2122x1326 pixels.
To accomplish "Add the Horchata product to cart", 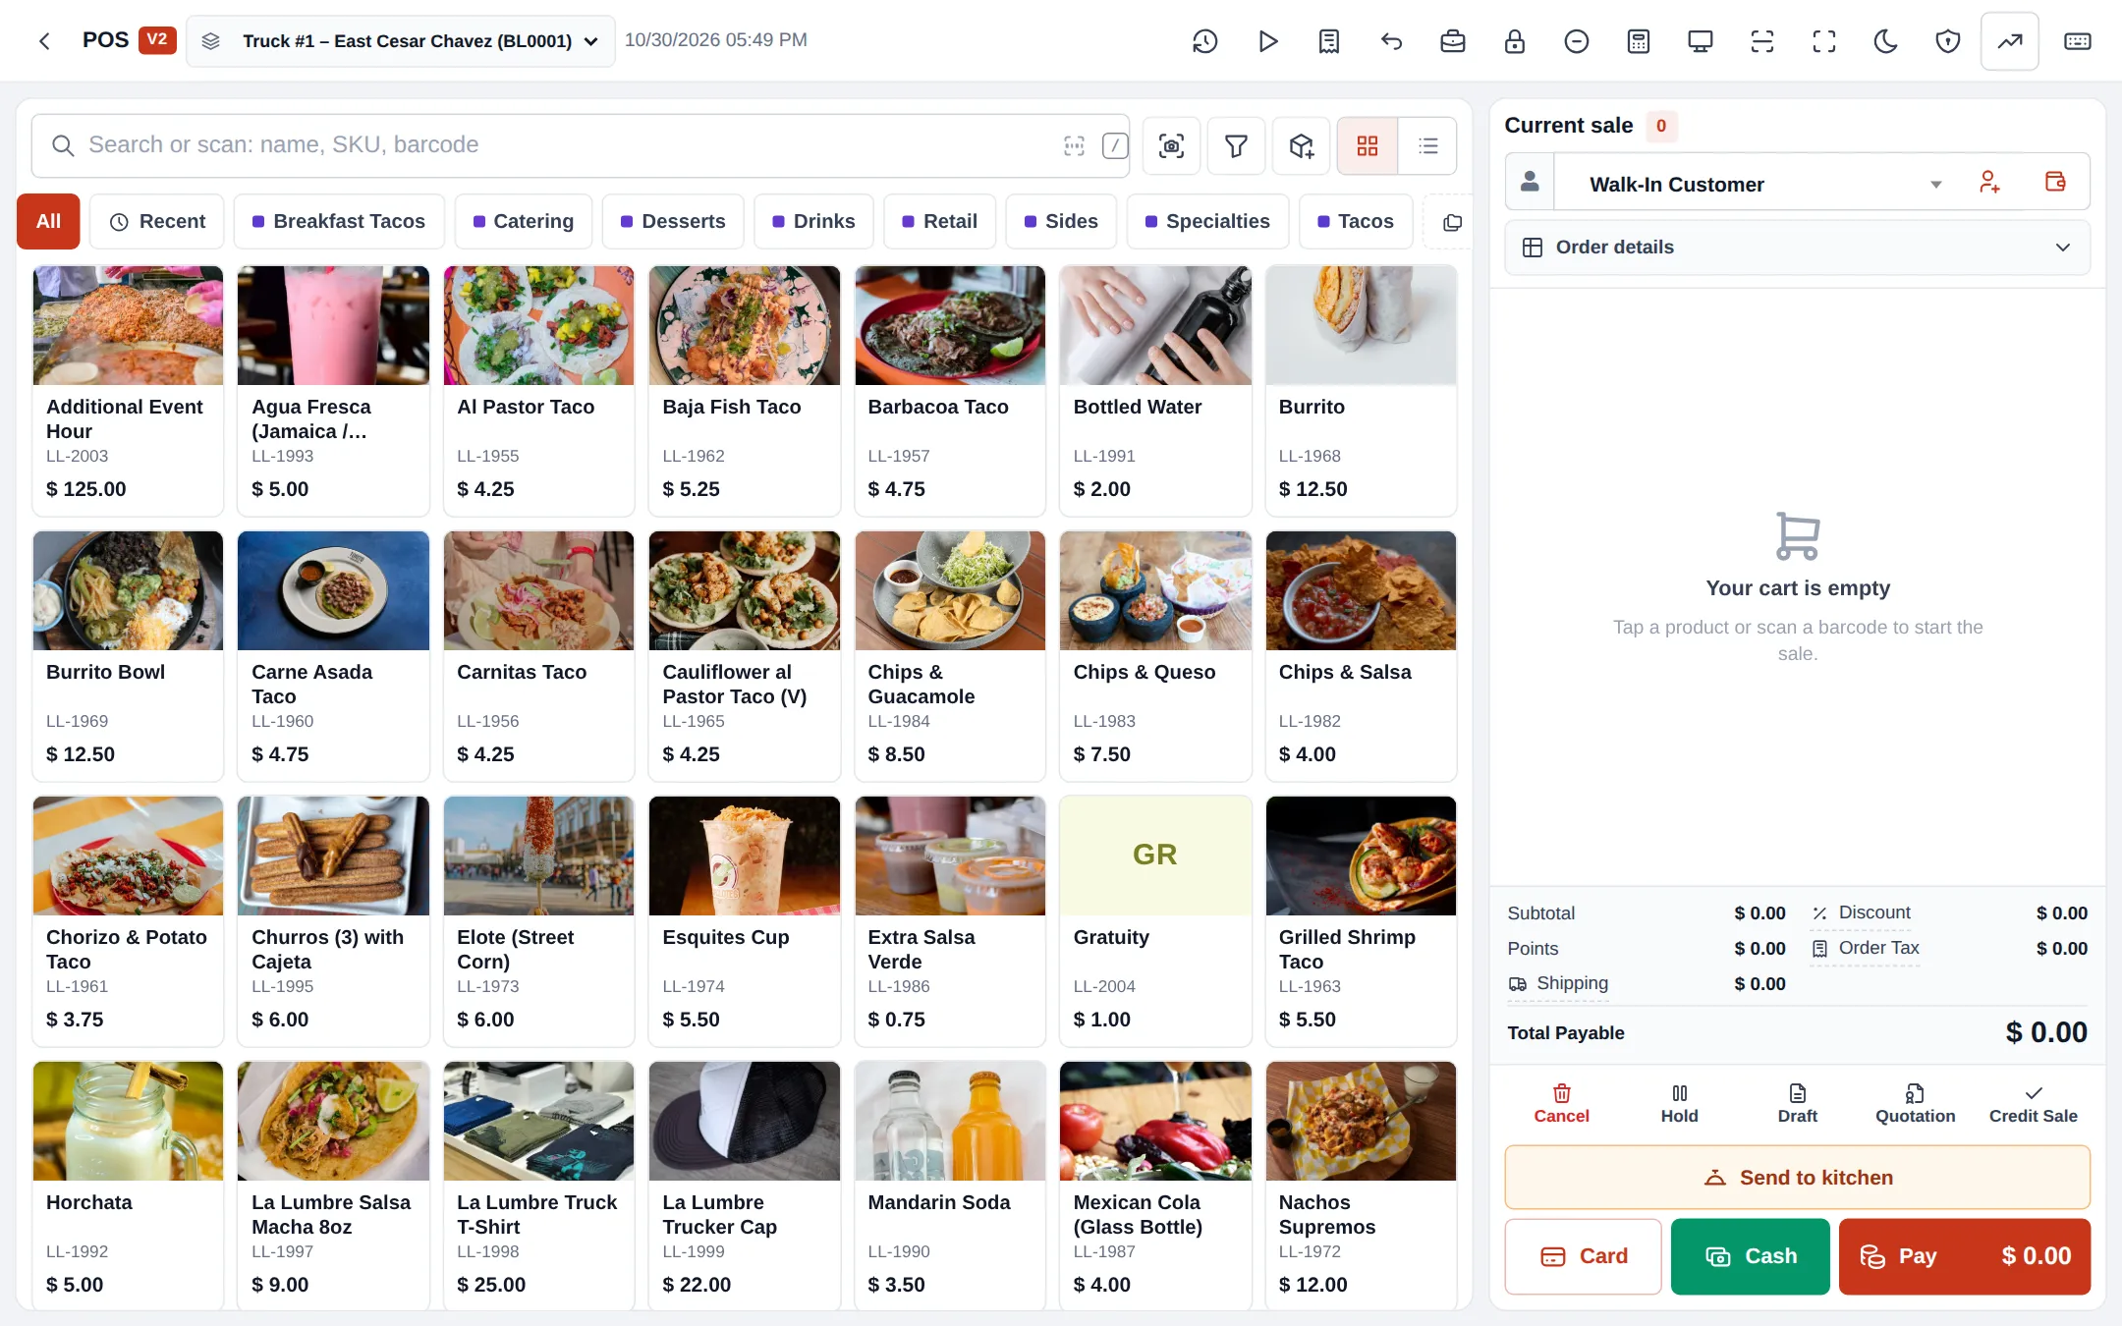I will coord(128,1185).
